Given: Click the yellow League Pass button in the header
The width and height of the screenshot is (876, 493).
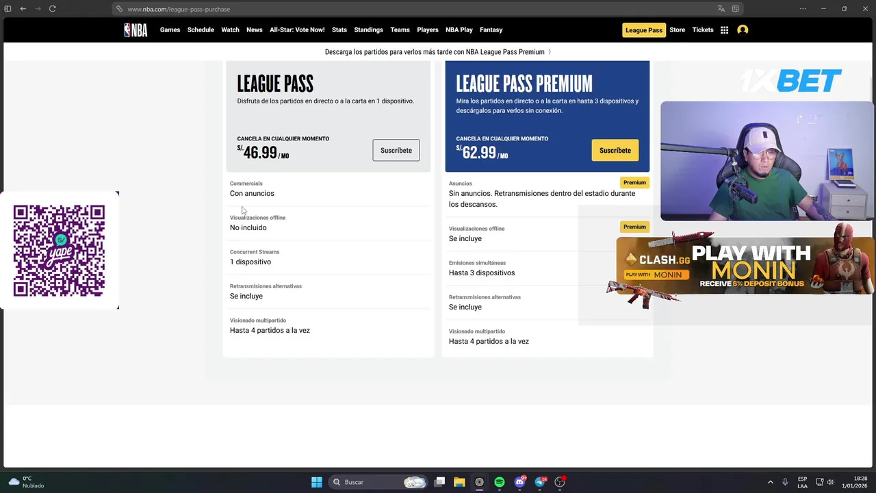Looking at the screenshot, I should (644, 30).
